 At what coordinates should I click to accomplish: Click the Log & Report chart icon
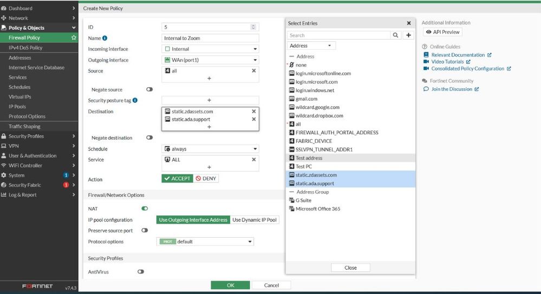tap(4, 194)
